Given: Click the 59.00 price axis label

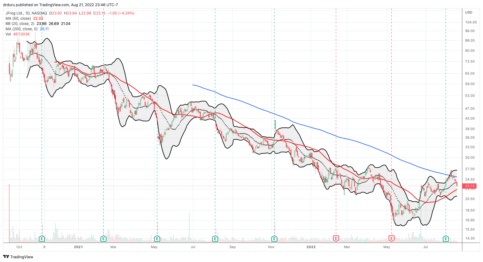Looking at the screenshot, I should tap(470, 84).
